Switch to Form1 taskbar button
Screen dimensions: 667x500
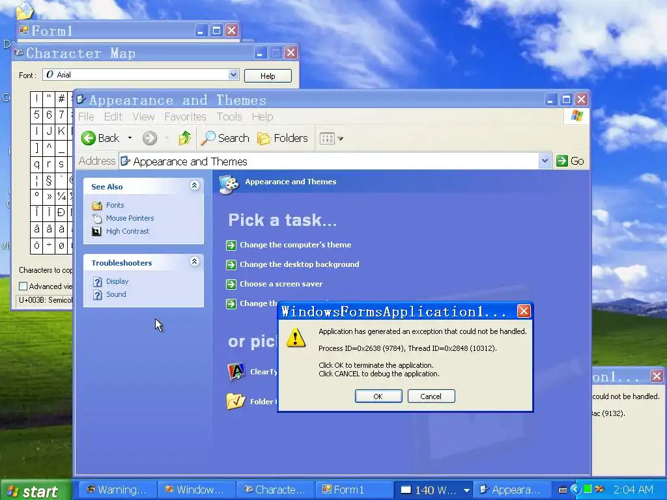[354, 490]
